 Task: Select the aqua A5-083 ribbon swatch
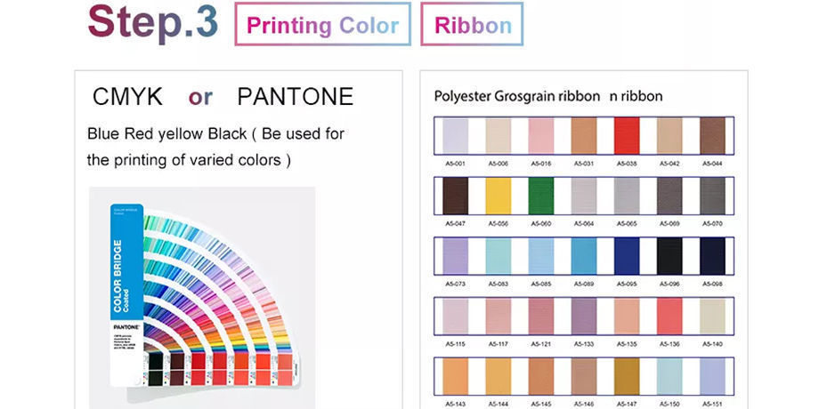coord(499,256)
